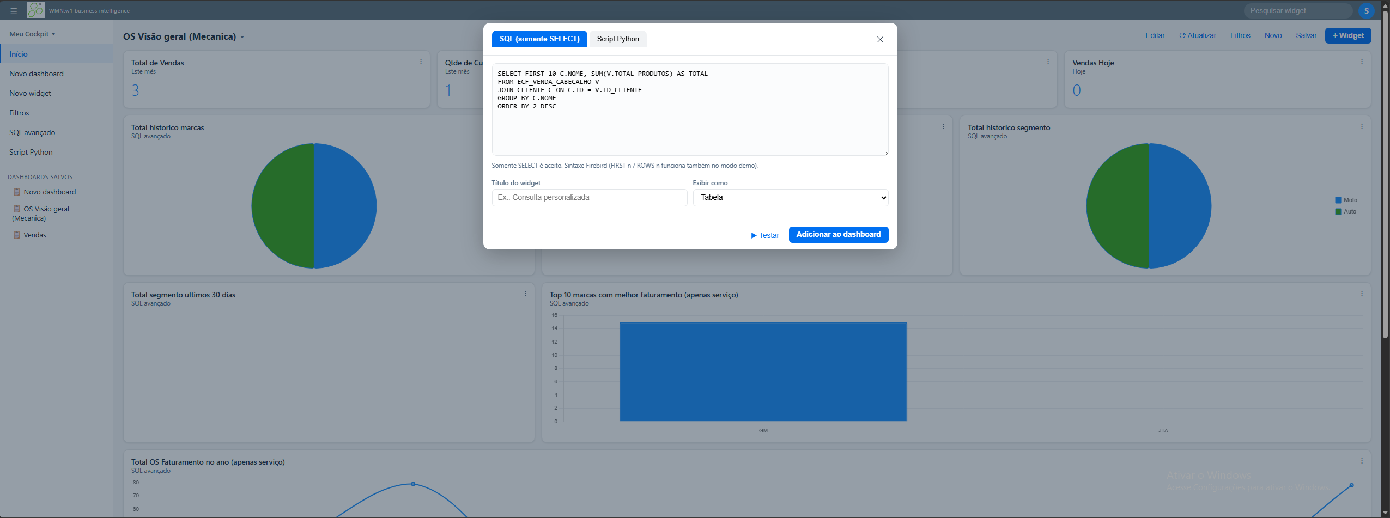The height and width of the screenshot is (518, 1390).
Task: Open Novo widget sidebar item
Action: click(57, 93)
